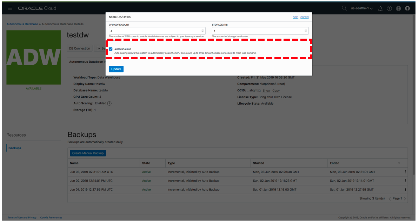Viewport: 419px width, 222px height.
Task: Open the notifications bell icon
Action: tap(380, 8)
